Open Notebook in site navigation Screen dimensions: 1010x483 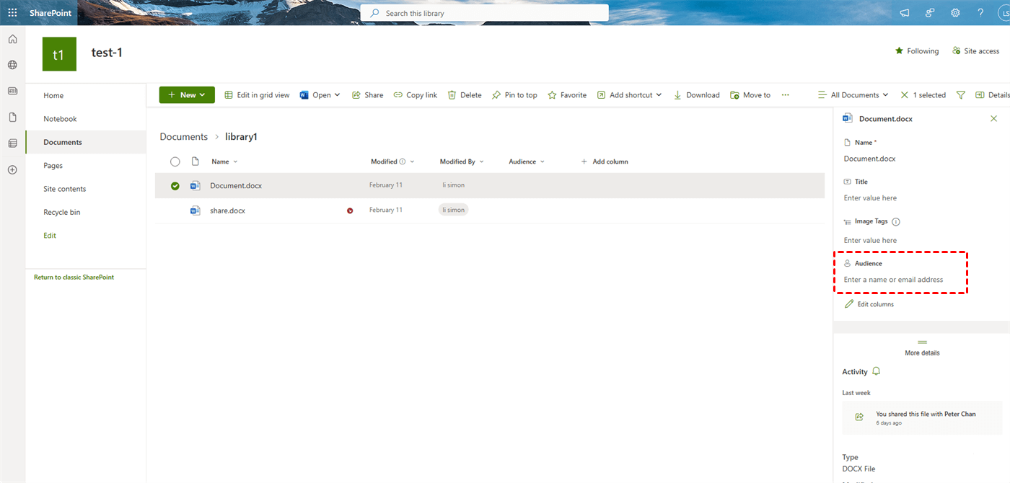(60, 119)
